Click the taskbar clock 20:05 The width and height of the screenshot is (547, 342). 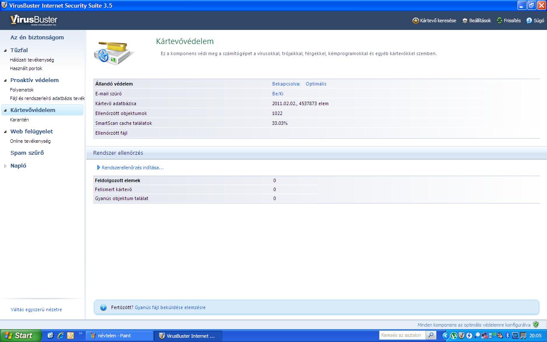pyautogui.click(x=535, y=336)
